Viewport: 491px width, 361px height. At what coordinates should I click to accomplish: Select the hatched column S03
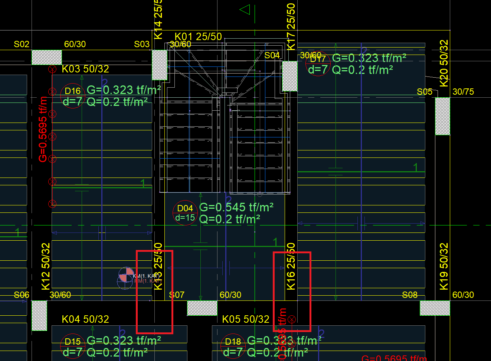[160, 65]
